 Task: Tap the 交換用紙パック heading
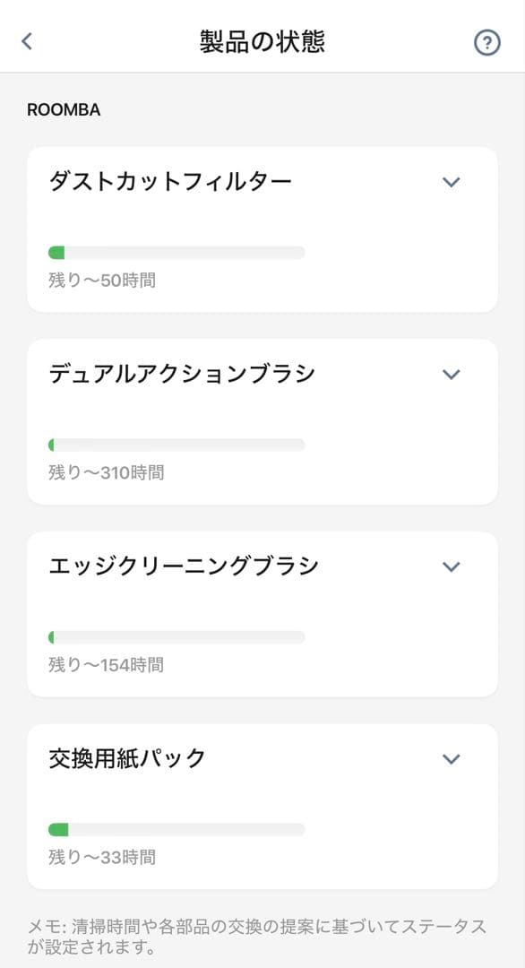coord(125,758)
